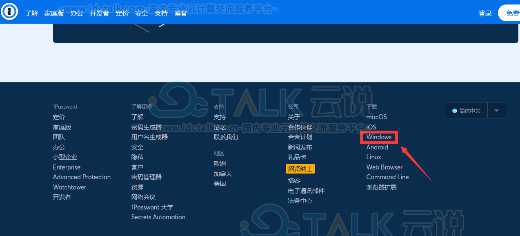Open 开发者 in the top navigation bar
The height and width of the screenshot is (236, 520).
tap(99, 13)
